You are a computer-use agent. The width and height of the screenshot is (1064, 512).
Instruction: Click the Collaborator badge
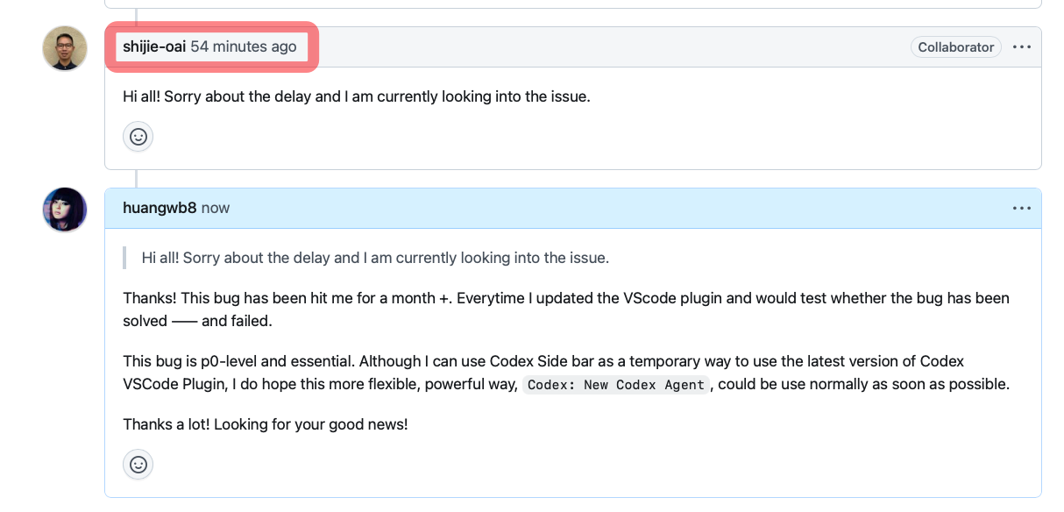tap(955, 47)
